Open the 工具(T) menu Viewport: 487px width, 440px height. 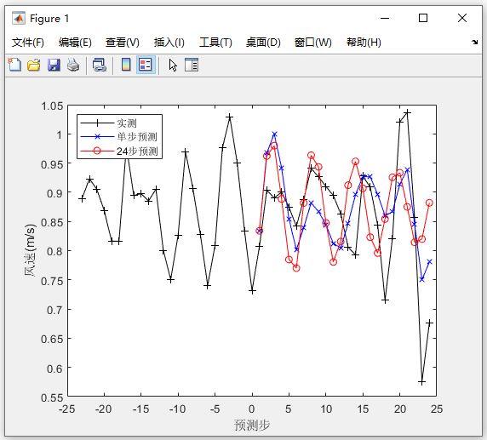tap(215, 43)
